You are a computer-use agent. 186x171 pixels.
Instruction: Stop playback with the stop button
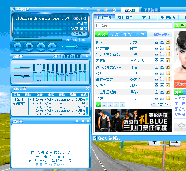click(41, 47)
